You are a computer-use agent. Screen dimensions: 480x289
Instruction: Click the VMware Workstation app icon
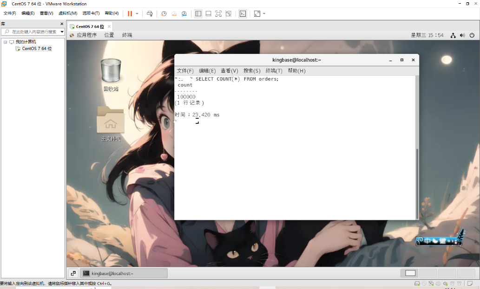pyautogui.click(x=4, y=4)
